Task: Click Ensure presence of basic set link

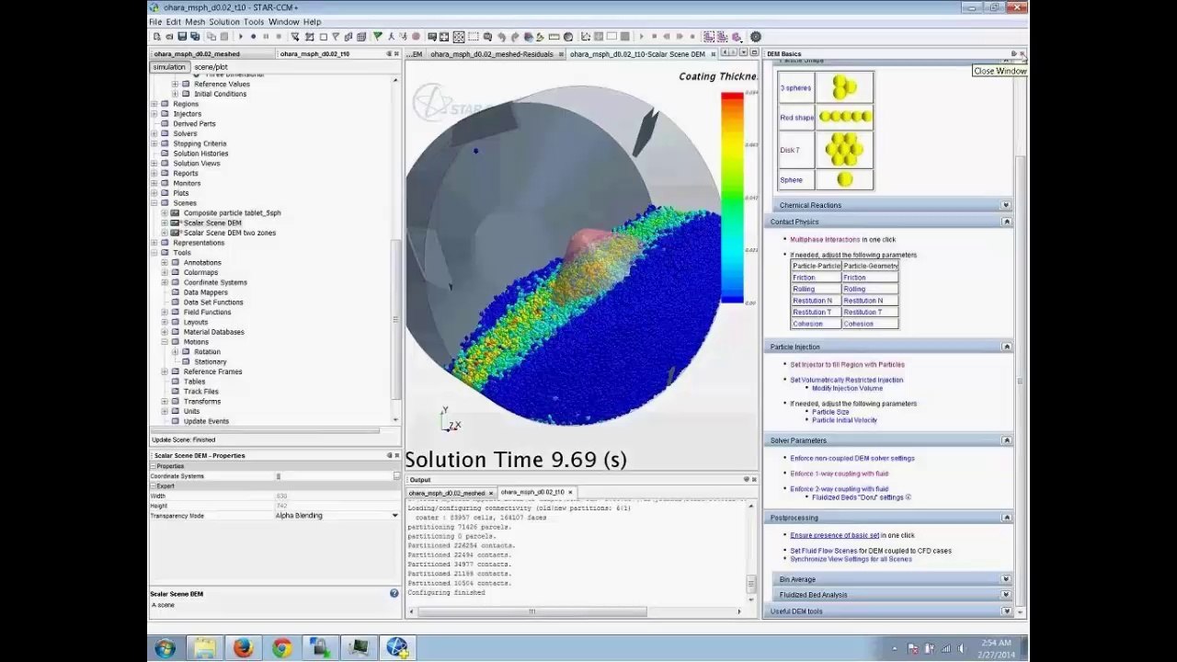Action: pyautogui.click(x=834, y=535)
